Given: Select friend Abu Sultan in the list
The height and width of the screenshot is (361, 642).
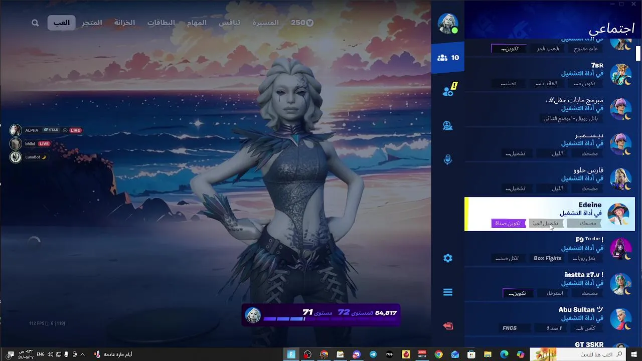Looking at the screenshot, I should click(550, 319).
